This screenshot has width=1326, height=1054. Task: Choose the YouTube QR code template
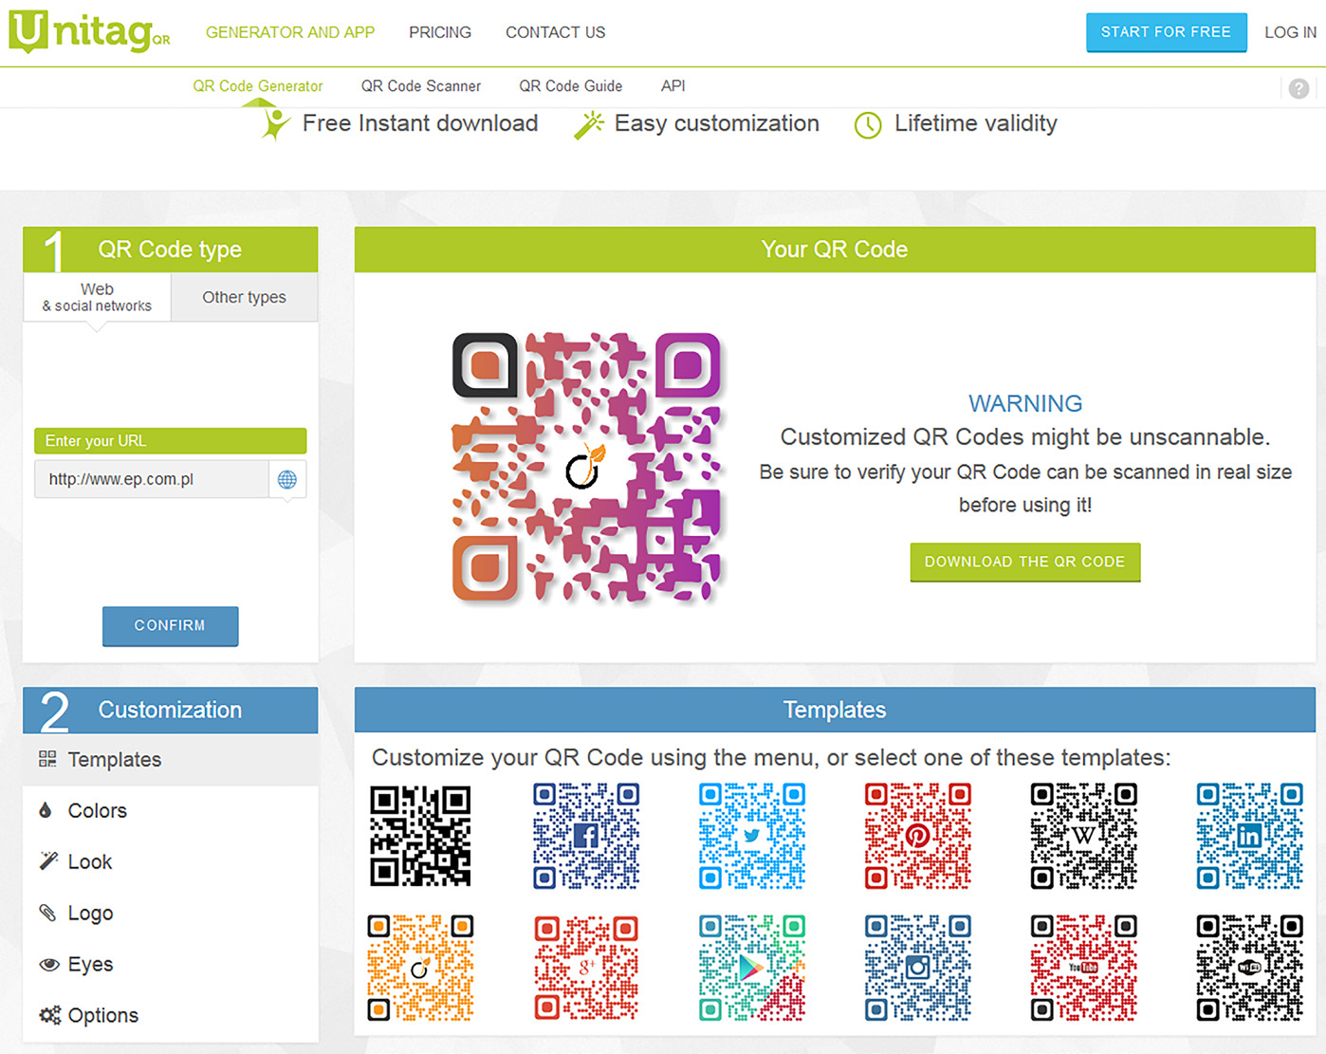coord(1083,968)
